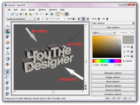This screenshot has width=140, height=105.
Task: Pick the fourth round X style icon
Action: (x=8, y=89)
